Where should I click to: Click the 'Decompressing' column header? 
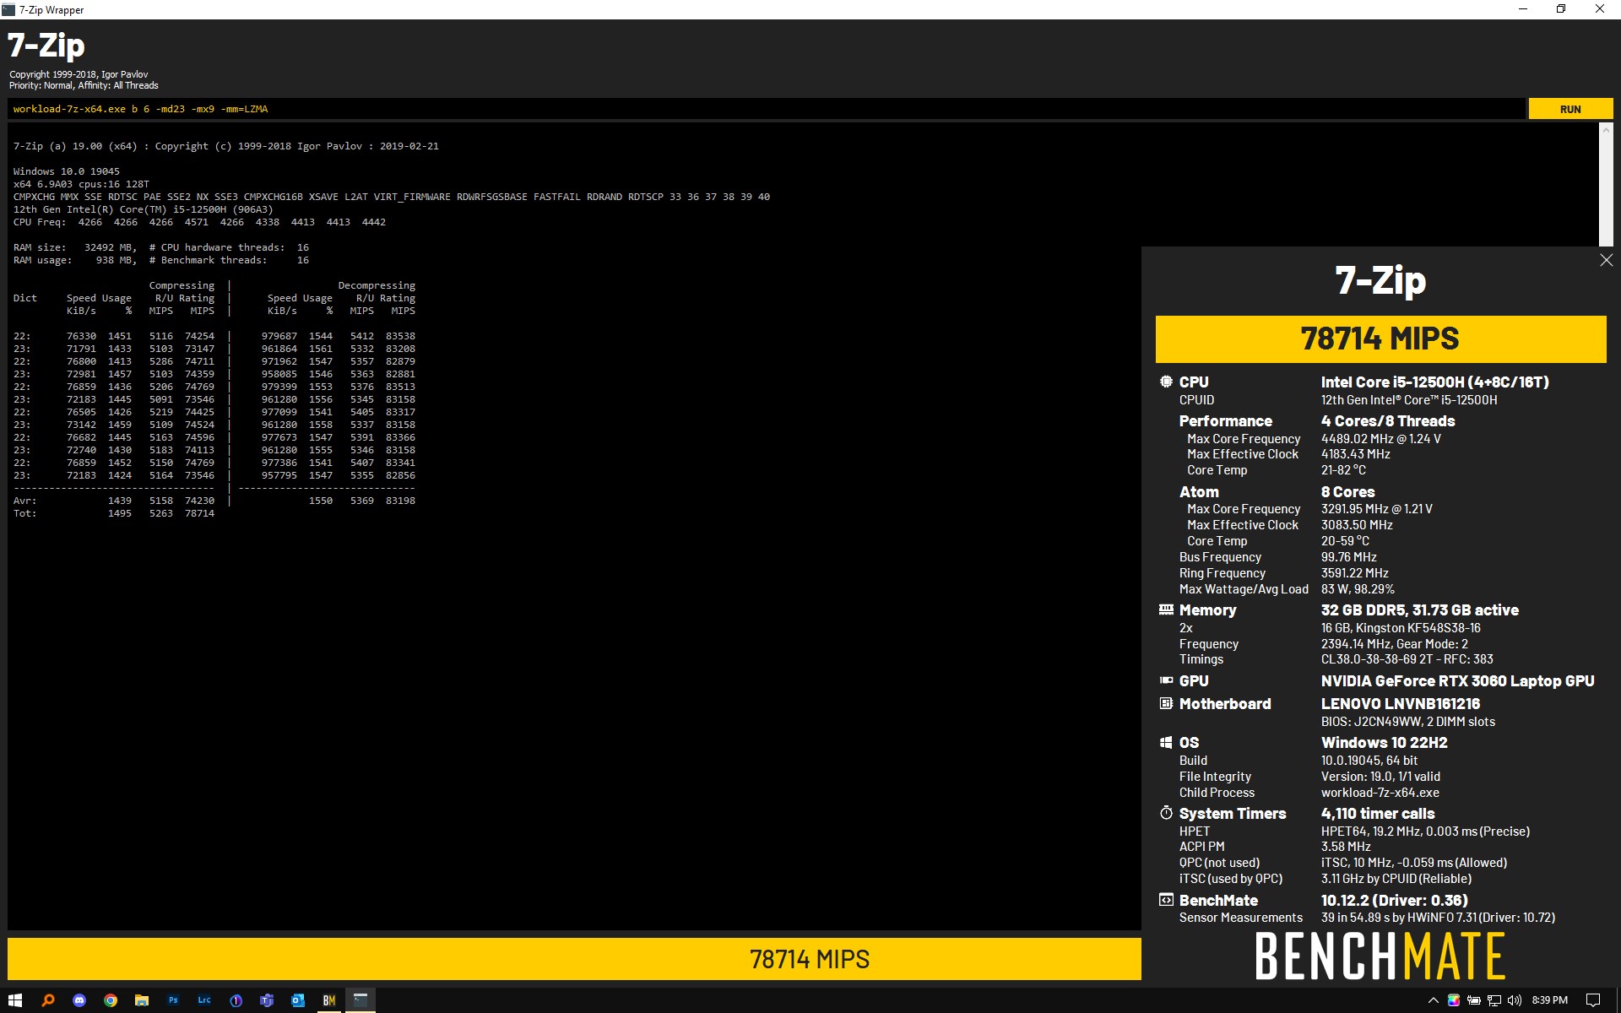point(377,285)
